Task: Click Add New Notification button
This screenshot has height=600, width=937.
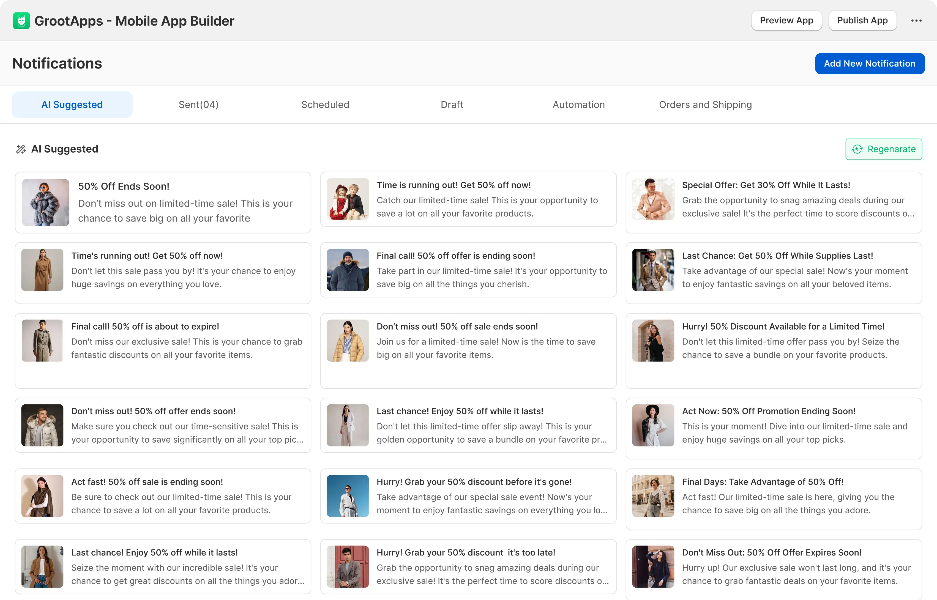Action: pyautogui.click(x=869, y=64)
